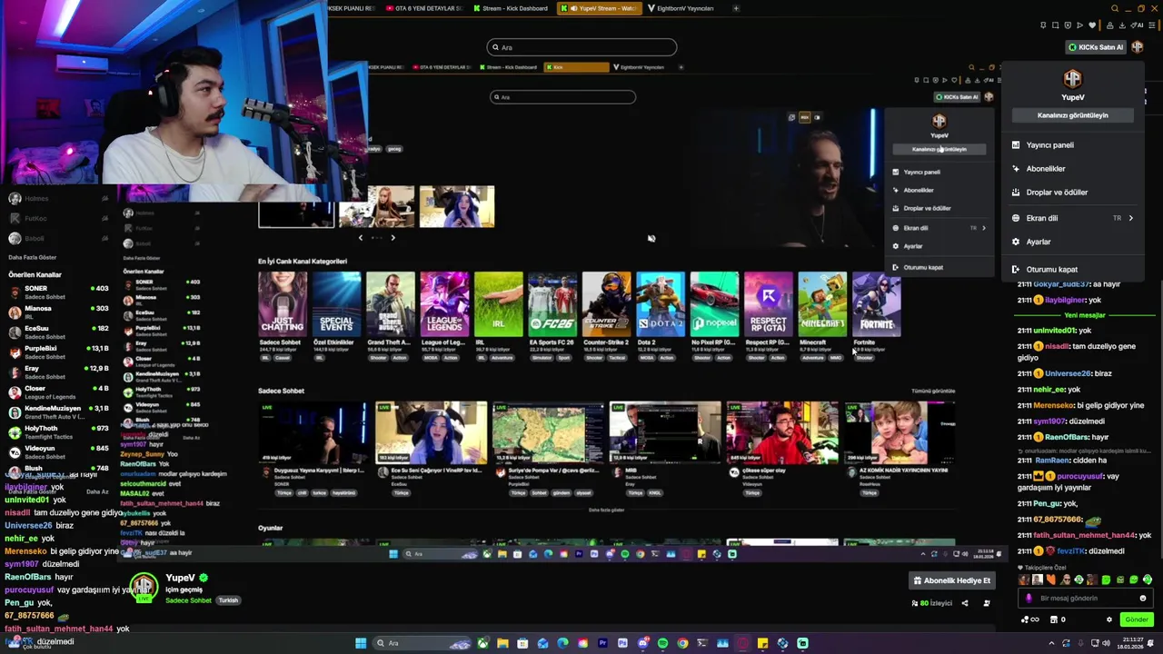Click the Sadece Sohbet category link under YupeV
The height and width of the screenshot is (654, 1163).
[188, 600]
